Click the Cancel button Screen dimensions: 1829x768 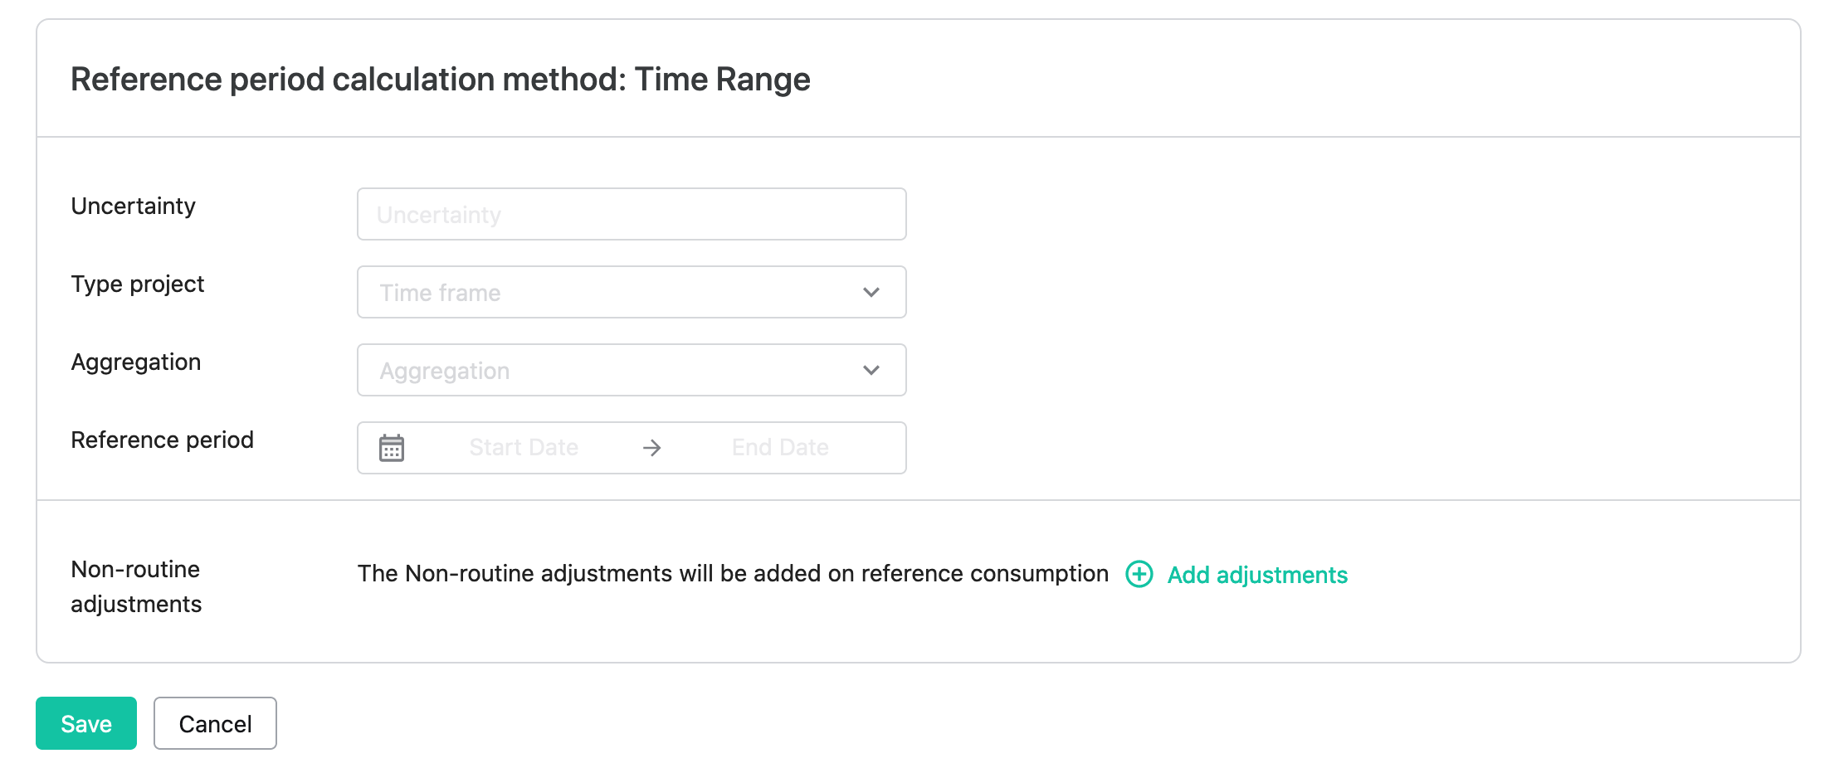(215, 723)
